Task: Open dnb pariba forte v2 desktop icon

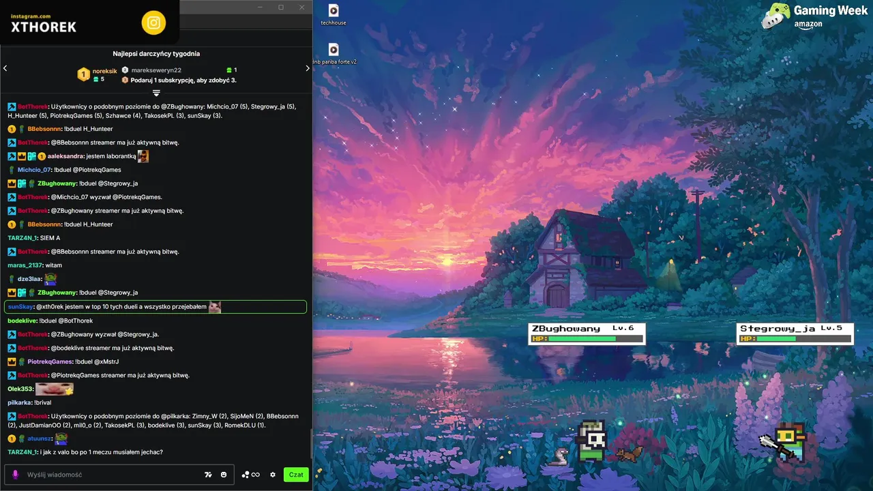Action: [334, 54]
